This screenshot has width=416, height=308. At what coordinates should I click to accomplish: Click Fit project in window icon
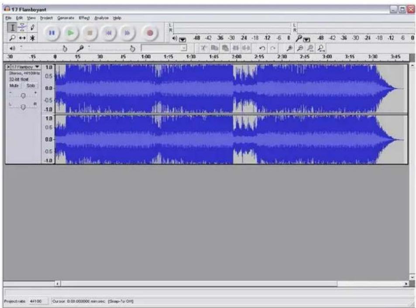click(321, 48)
